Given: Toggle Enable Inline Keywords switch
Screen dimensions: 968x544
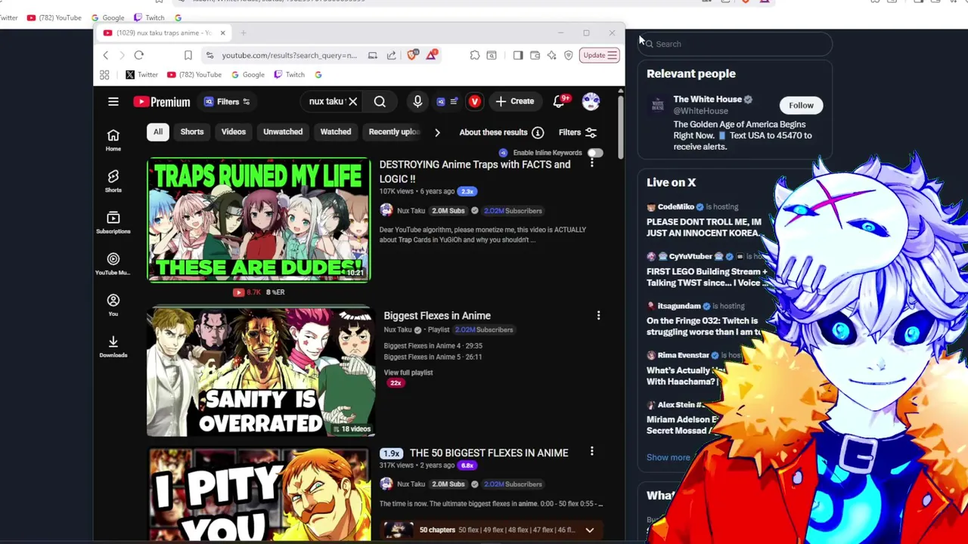Looking at the screenshot, I should pyautogui.click(x=595, y=153).
